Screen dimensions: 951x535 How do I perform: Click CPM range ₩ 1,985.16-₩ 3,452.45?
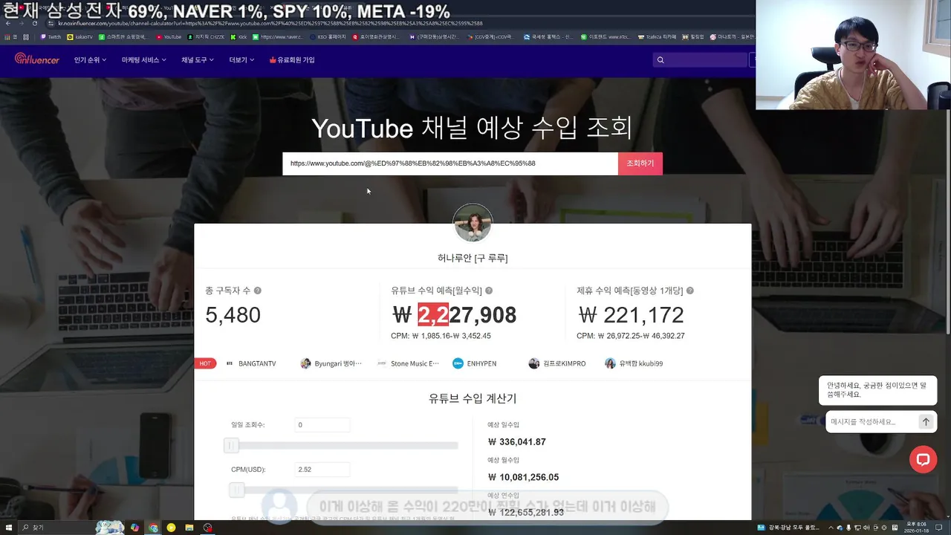click(x=441, y=336)
